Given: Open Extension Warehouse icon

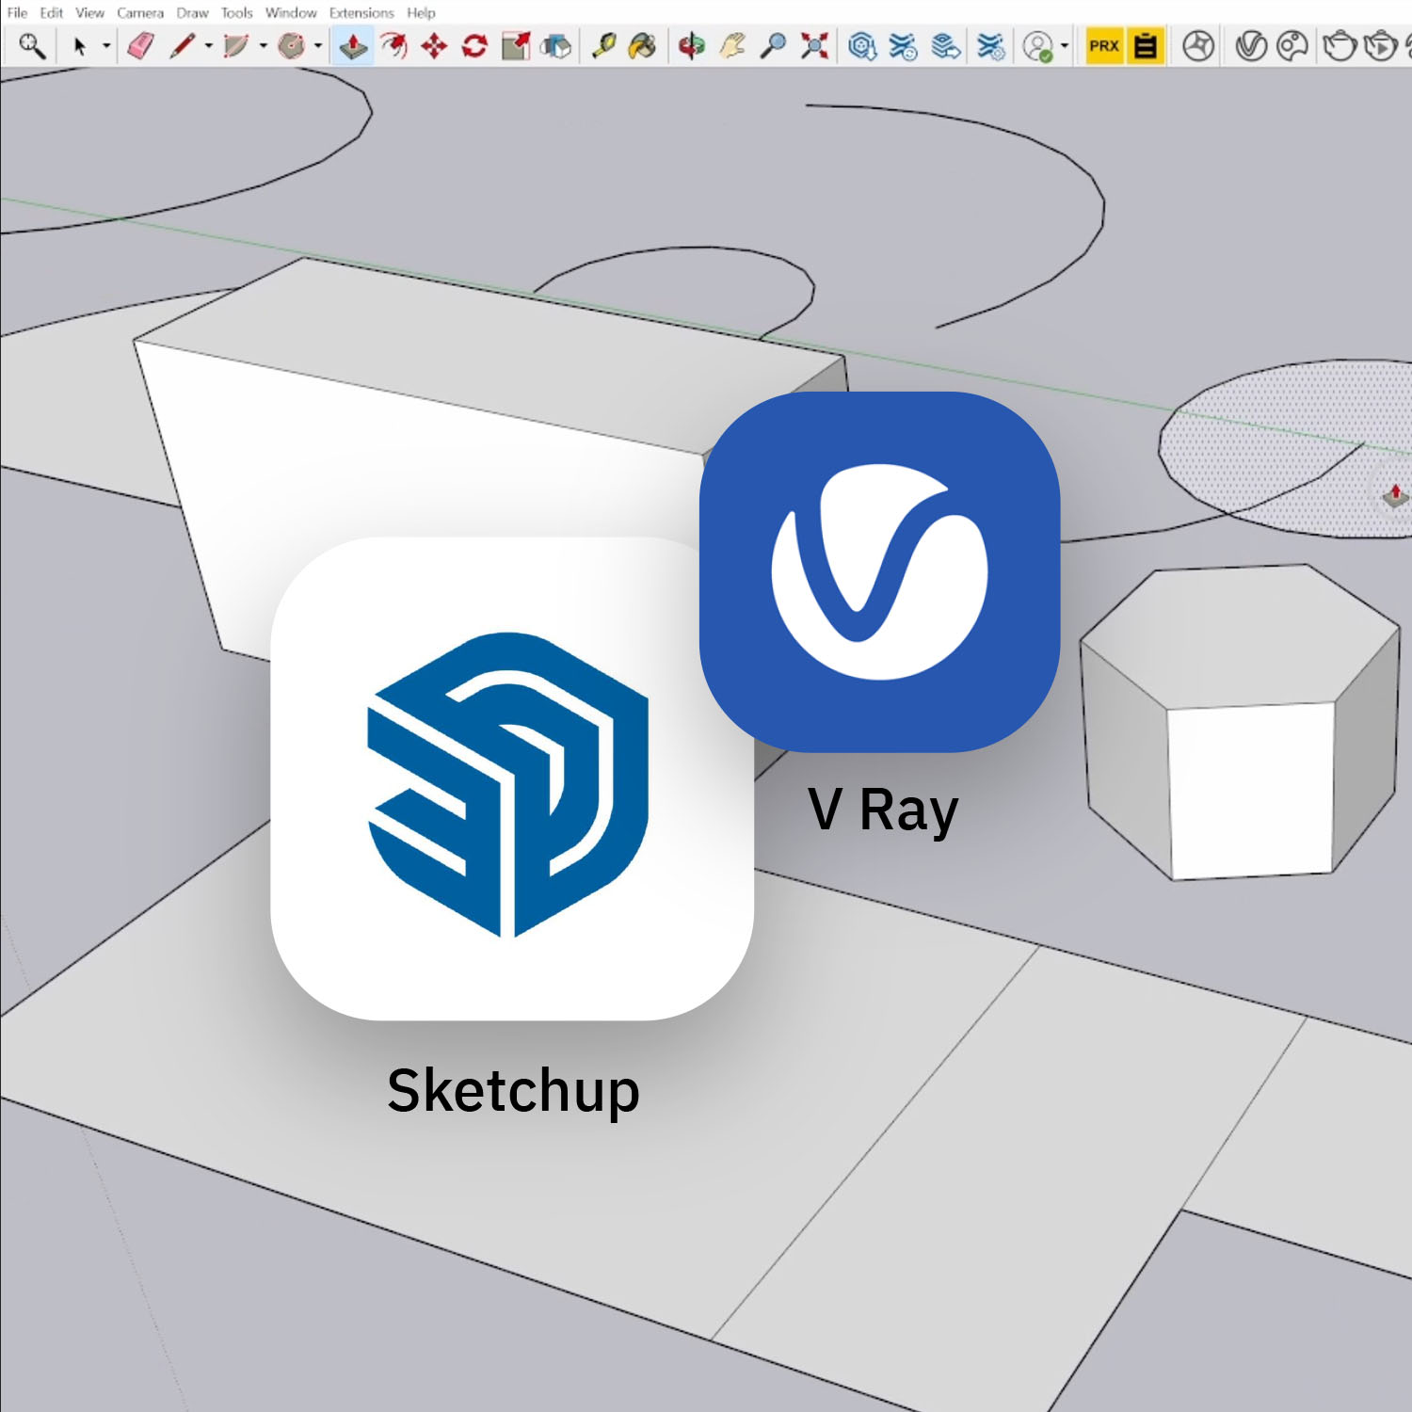Looking at the screenshot, I should 904,45.
